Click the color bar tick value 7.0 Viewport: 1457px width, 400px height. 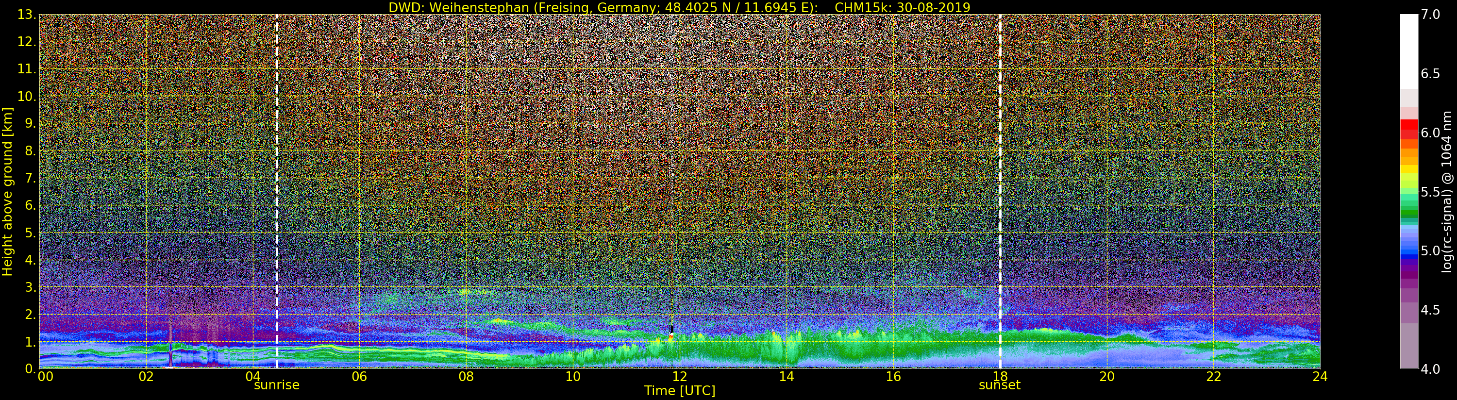click(x=1430, y=15)
